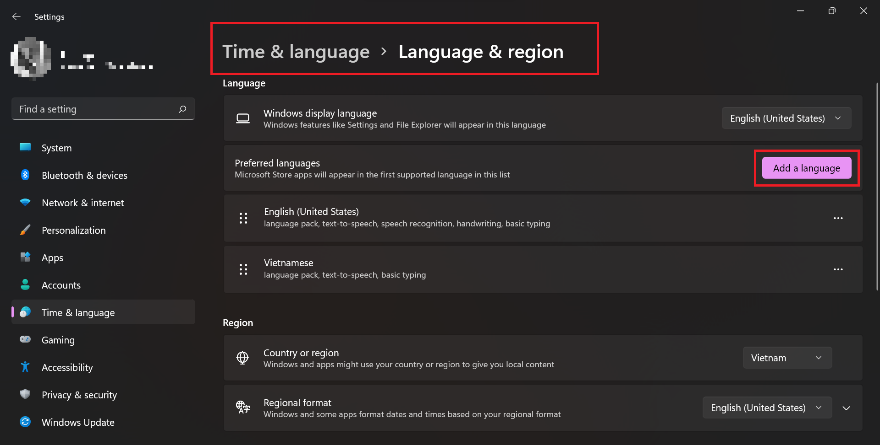Click the Accounts person icon
This screenshot has width=880, height=445.
(25, 284)
